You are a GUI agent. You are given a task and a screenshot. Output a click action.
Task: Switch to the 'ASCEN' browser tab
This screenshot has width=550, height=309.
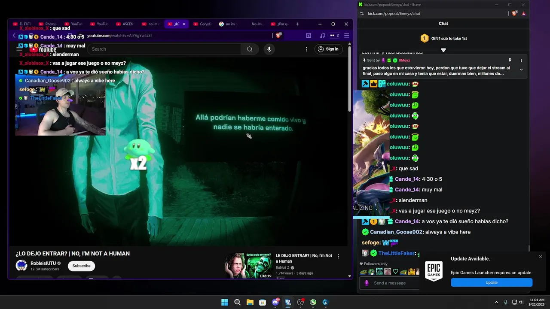[x=125, y=24]
